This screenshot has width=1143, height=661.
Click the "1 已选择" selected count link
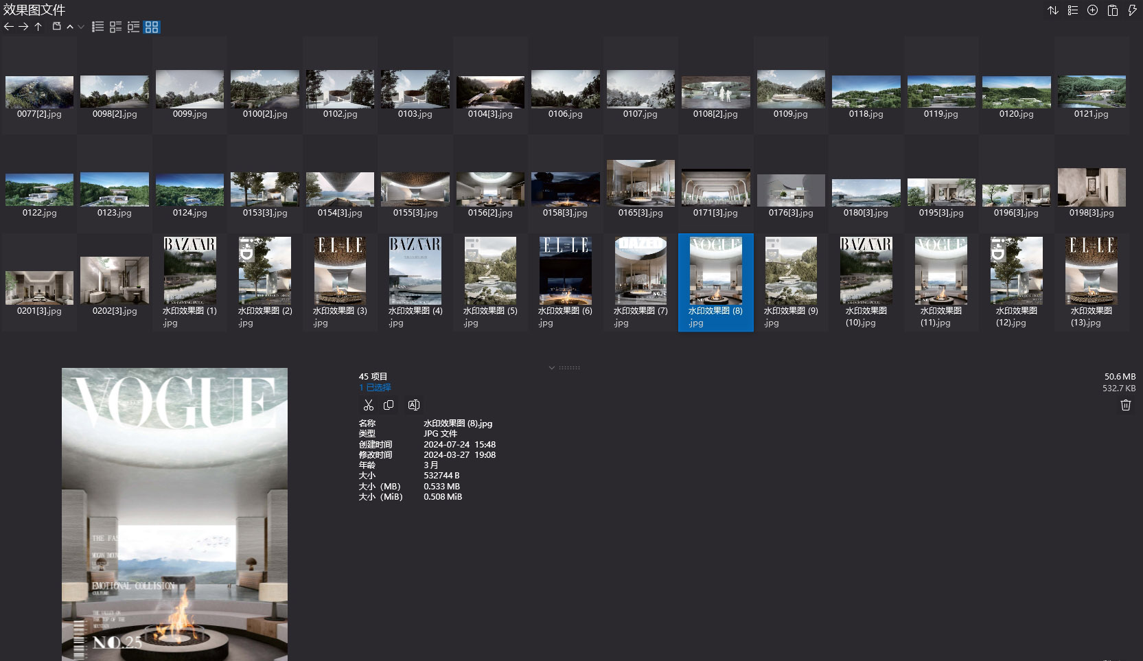(x=375, y=387)
